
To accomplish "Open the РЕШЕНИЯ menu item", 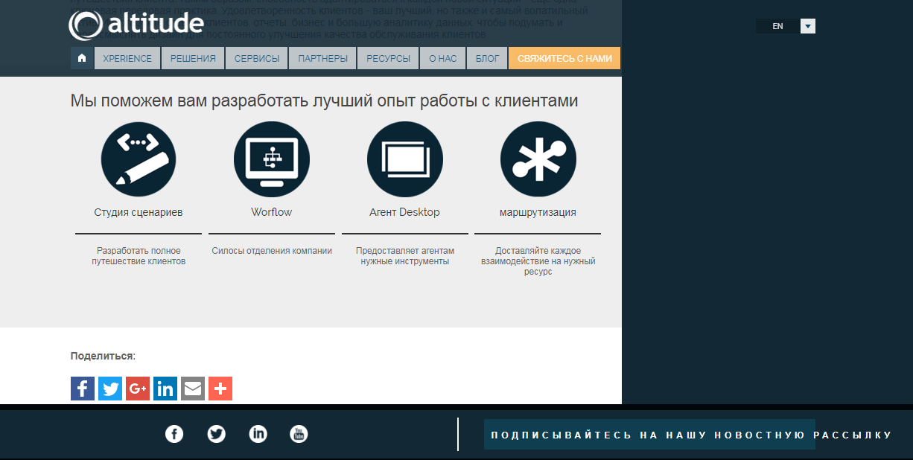I will (x=192, y=57).
